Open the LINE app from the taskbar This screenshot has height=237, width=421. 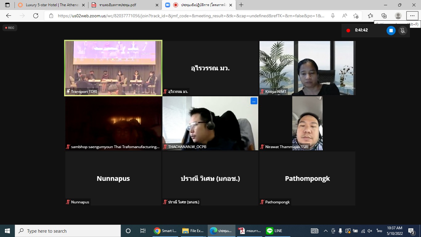tap(274, 231)
